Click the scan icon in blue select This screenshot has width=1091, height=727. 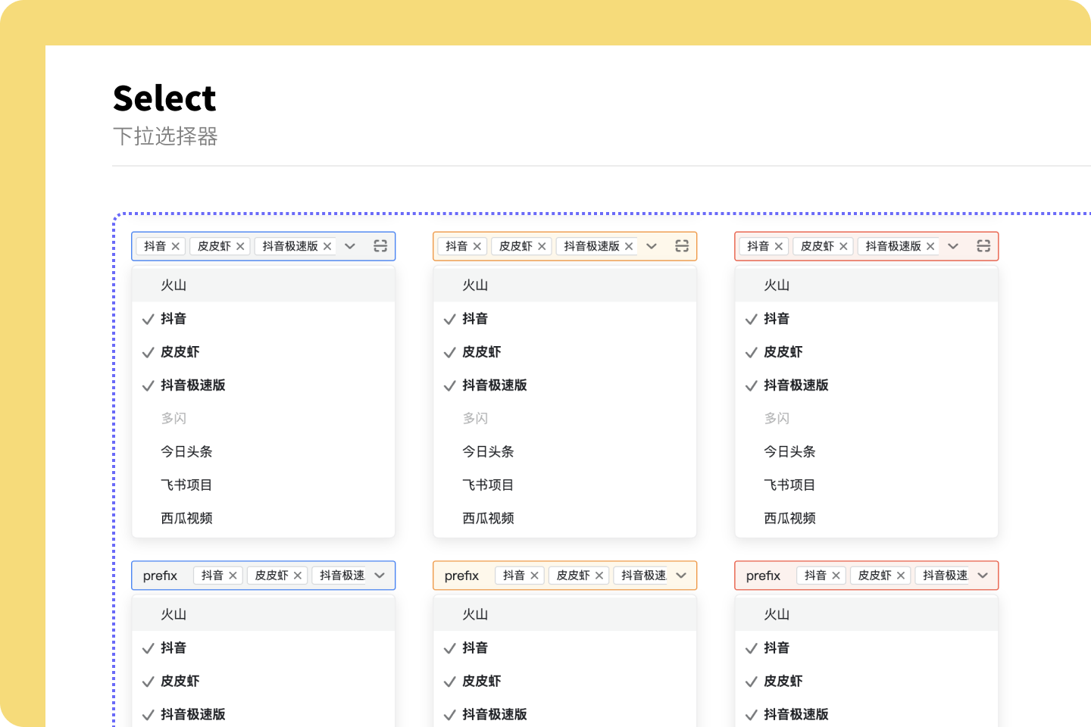pos(380,246)
